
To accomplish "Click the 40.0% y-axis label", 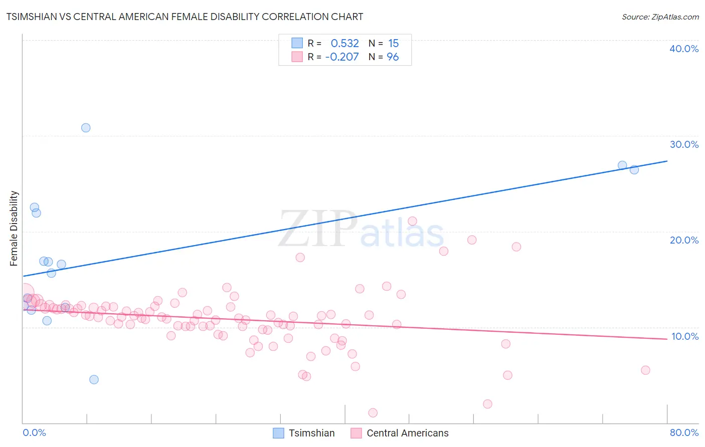I will click(684, 49).
